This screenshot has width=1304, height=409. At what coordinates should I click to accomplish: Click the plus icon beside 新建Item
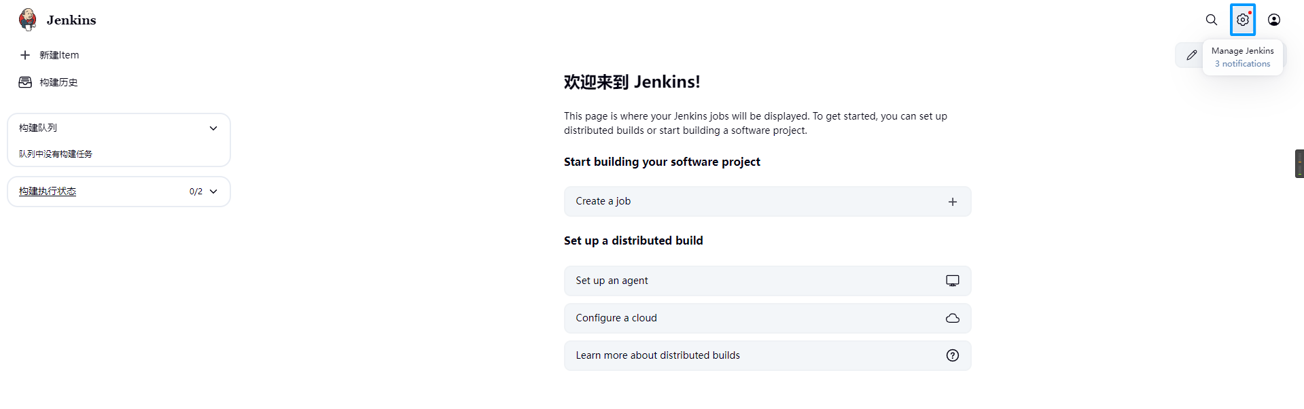point(25,55)
